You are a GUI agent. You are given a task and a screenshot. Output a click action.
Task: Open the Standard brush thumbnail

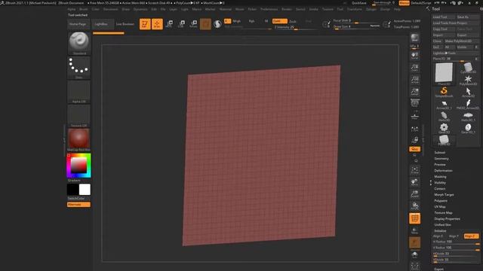click(78, 44)
